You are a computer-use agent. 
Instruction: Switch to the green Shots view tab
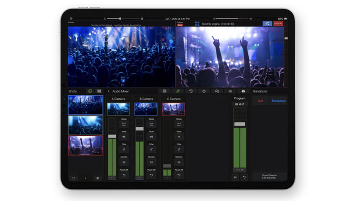tap(90, 91)
